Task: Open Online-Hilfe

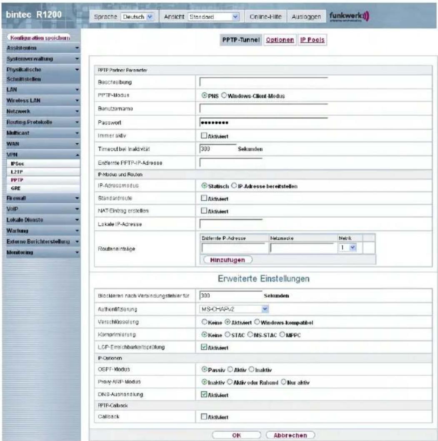Action: click(265, 17)
